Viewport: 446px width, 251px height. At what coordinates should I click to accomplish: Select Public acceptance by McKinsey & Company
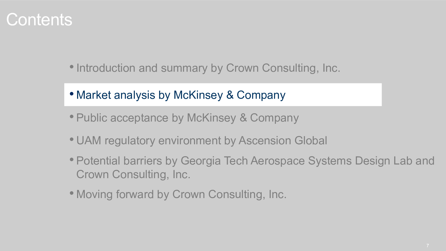(187, 118)
